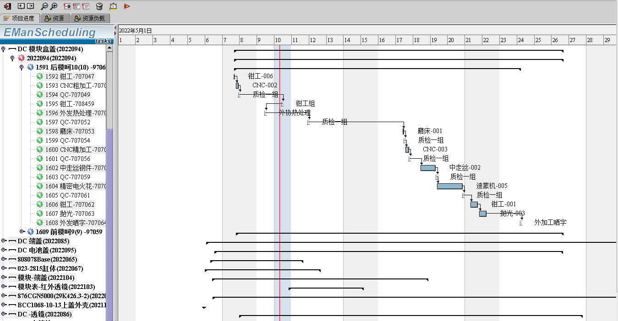
Task: Click the 钳工-001 Gantt task bar
Action: pos(474,204)
